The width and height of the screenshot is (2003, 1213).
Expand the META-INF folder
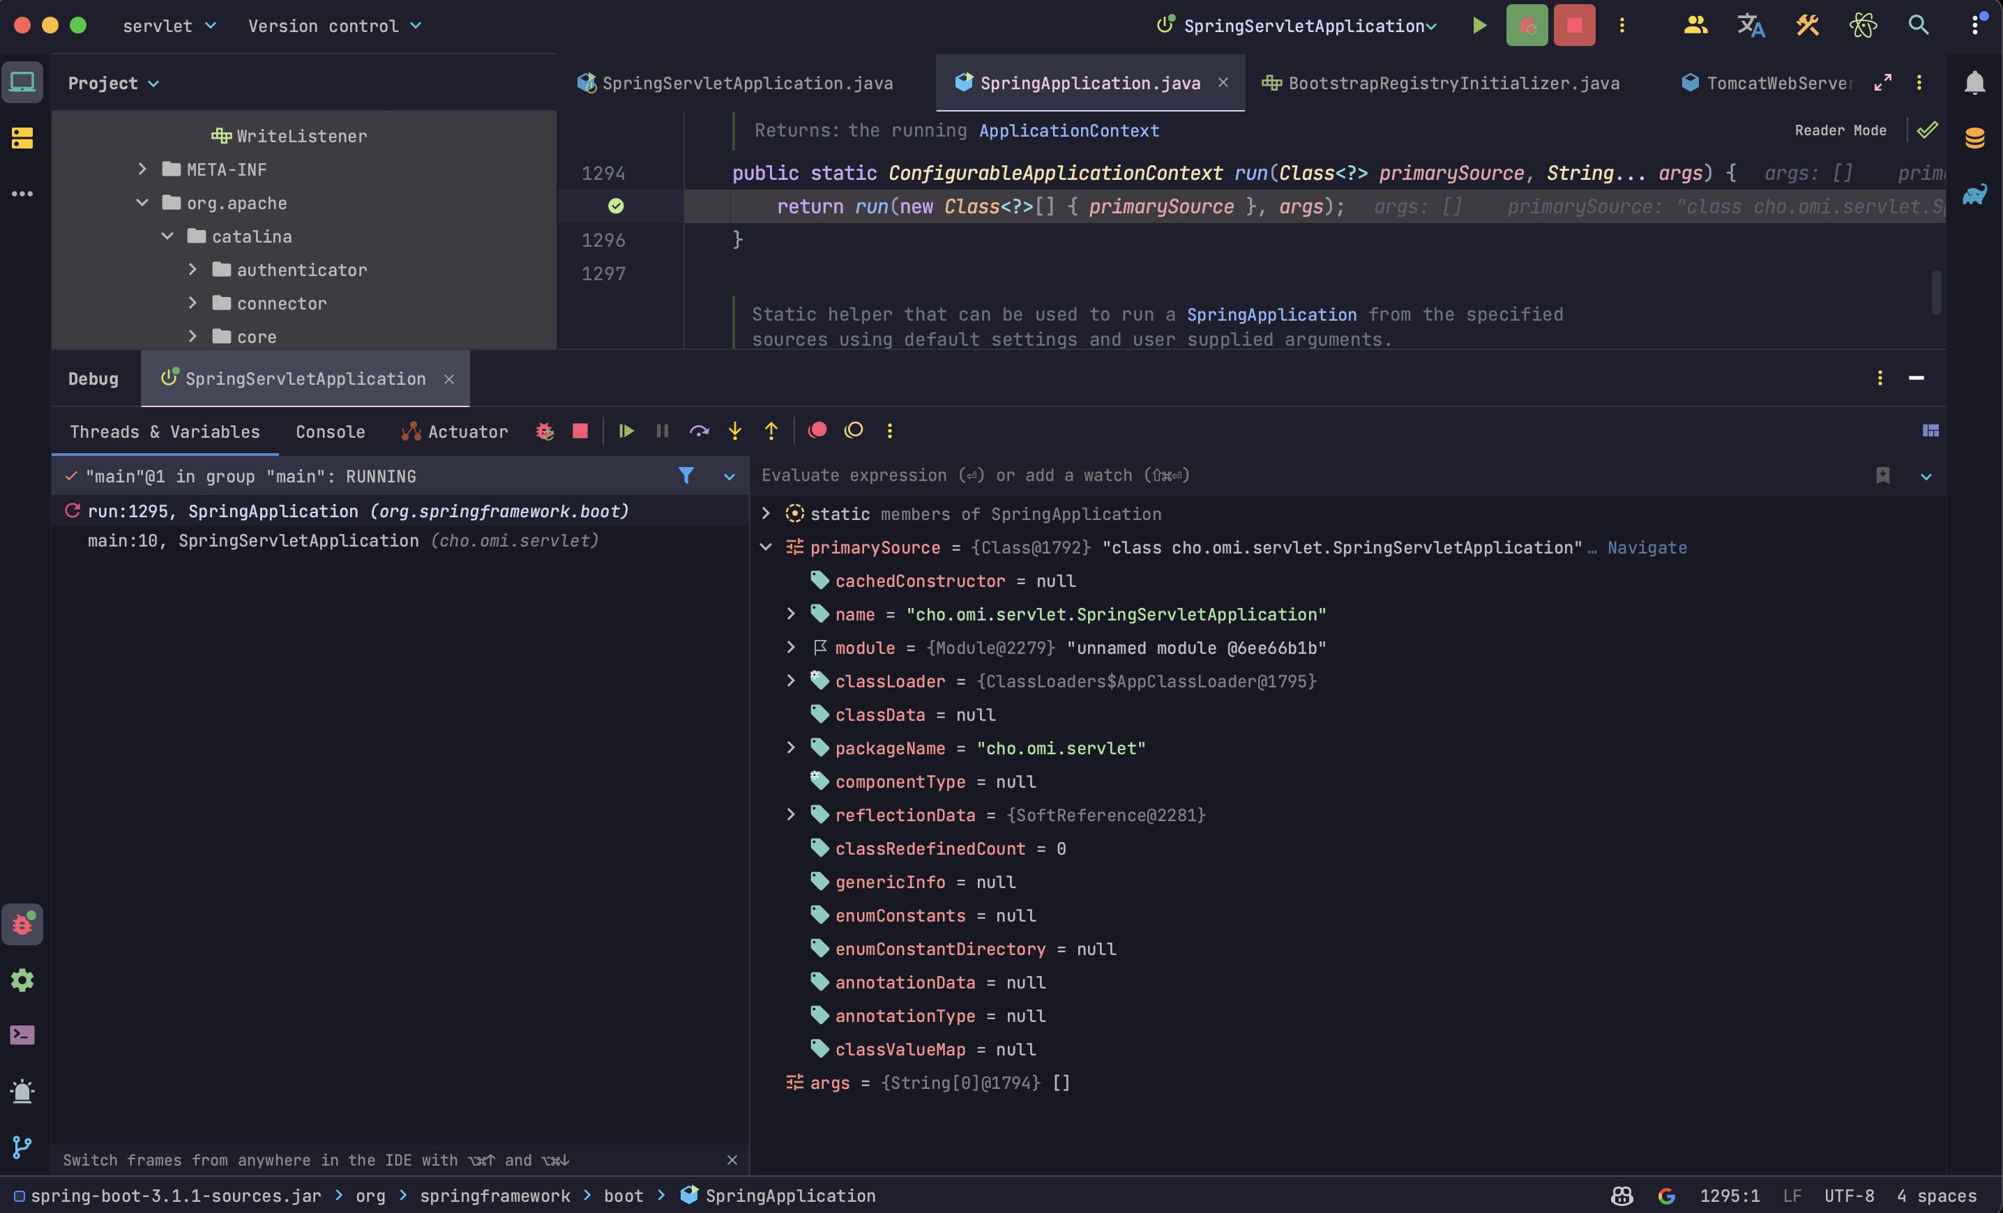[142, 169]
